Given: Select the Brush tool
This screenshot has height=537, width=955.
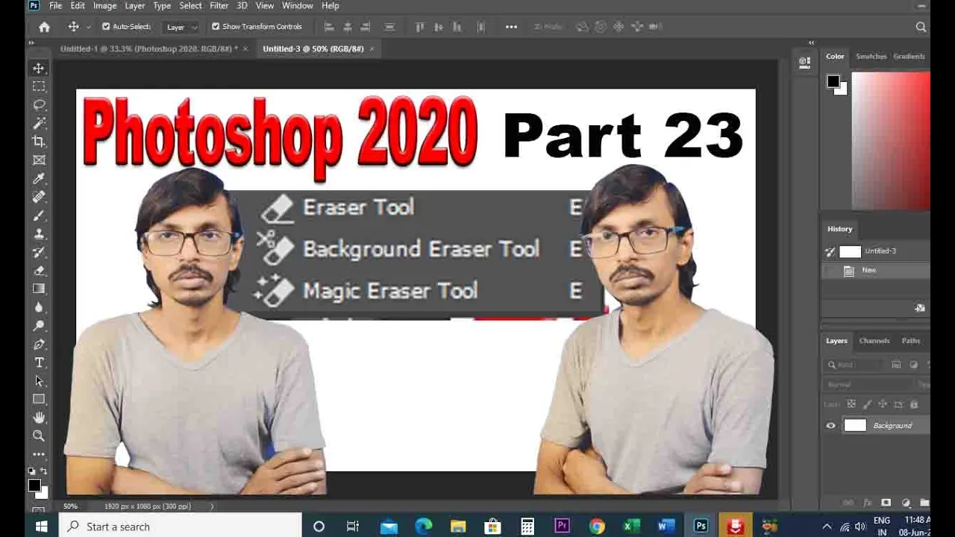Looking at the screenshot, I should (39, 215).
